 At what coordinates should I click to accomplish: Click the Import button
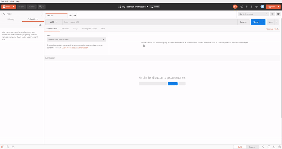(22, 7)
